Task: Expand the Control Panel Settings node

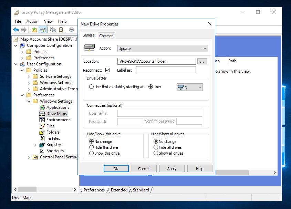Action: [29, 157]
